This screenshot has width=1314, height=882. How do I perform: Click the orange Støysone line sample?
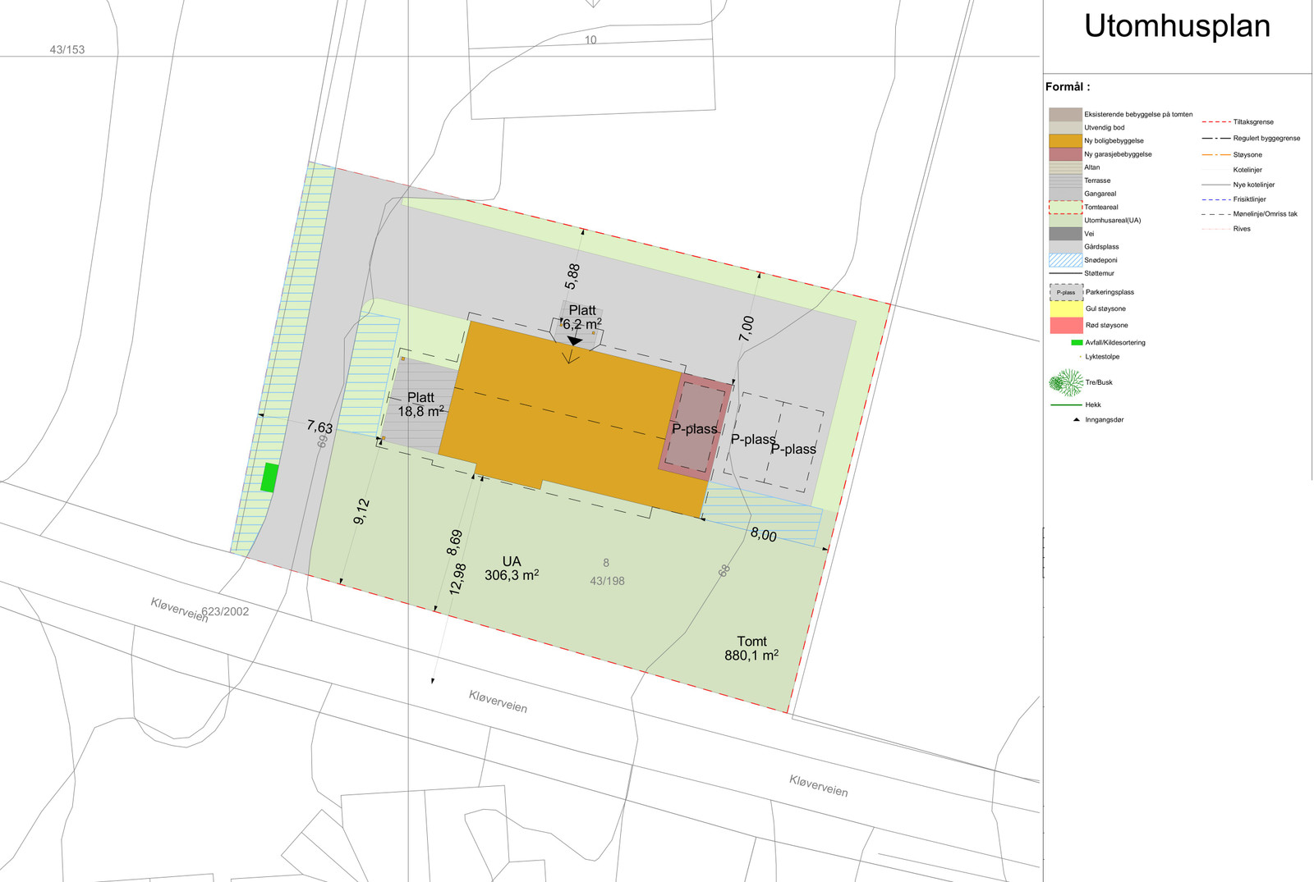point(1215,154)
